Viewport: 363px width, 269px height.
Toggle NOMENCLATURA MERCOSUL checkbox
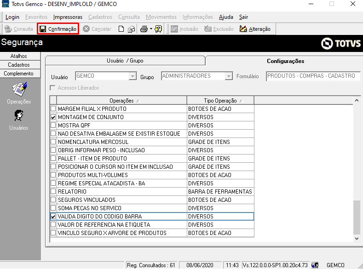click(53, 142)
